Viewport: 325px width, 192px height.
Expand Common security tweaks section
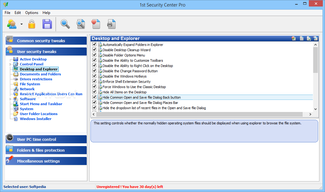coord(46,41)
